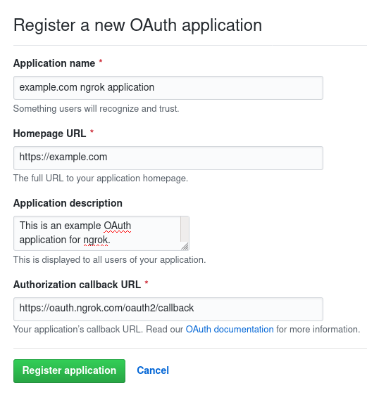Click the green Register application button
The width and height of the screenshot is (367, 395).
pyautogui.click(x=69, y=371)
